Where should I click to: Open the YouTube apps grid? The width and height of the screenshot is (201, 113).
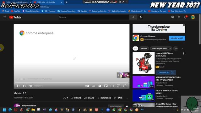179,17
